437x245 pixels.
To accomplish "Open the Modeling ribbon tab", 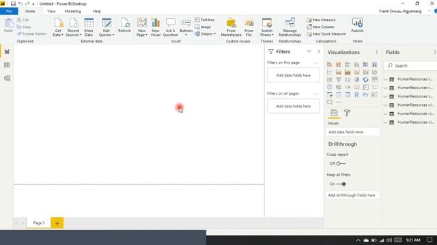I will [x=73, y=11].
